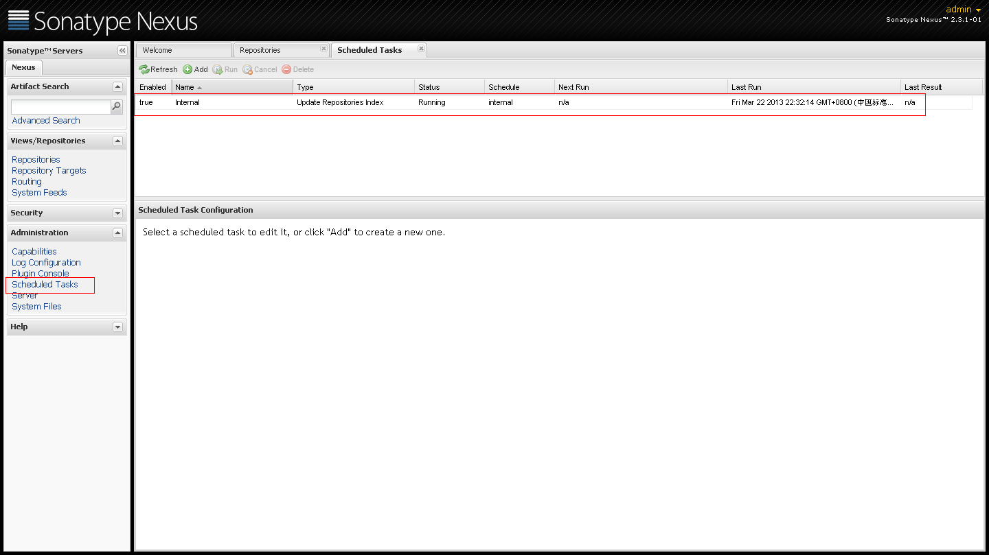Click the Last Run date cell
Screen dimensions: 989x555
click(815, 102)
